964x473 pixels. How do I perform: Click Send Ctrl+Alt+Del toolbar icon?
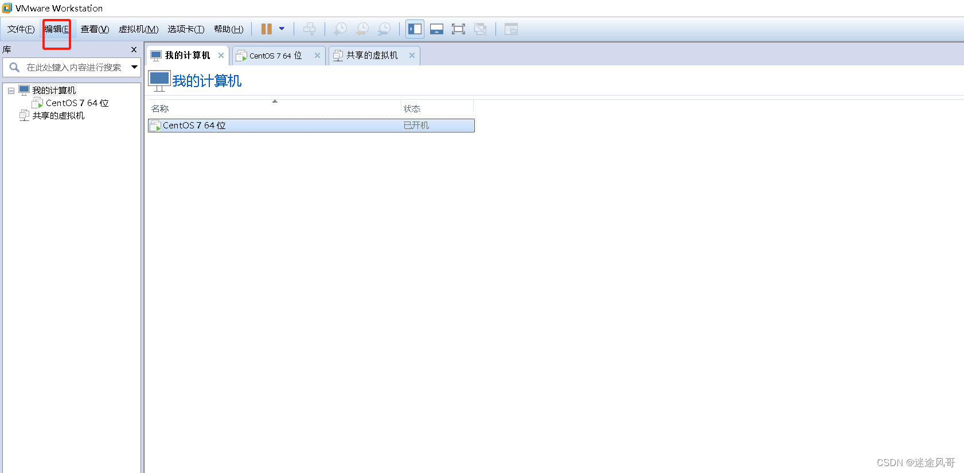309,29
